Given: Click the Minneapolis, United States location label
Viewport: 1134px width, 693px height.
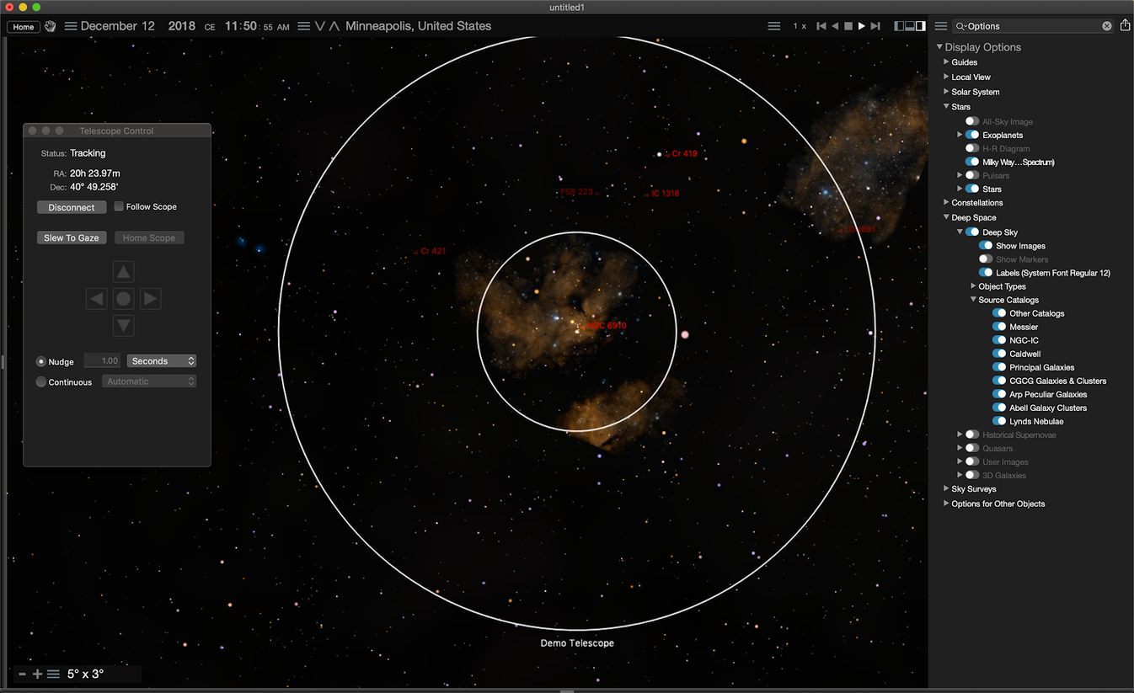Looking at the screenshot, I should point(418,26).
